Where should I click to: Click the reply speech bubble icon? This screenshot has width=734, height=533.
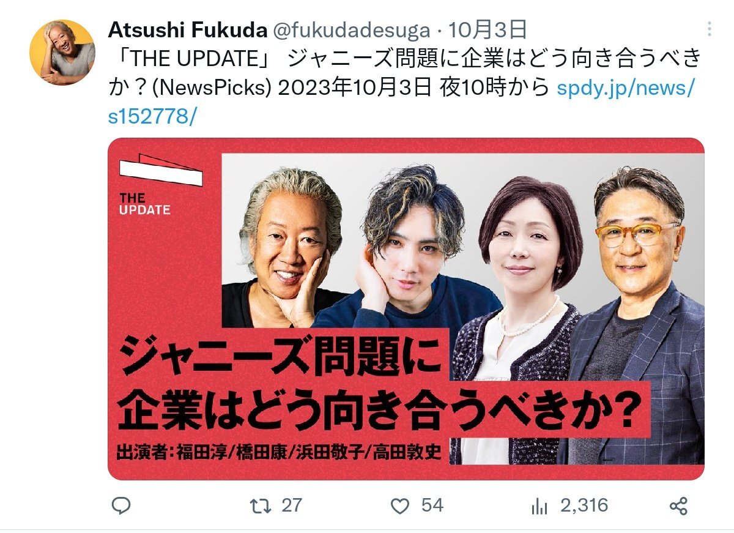[x=122, y=505]
